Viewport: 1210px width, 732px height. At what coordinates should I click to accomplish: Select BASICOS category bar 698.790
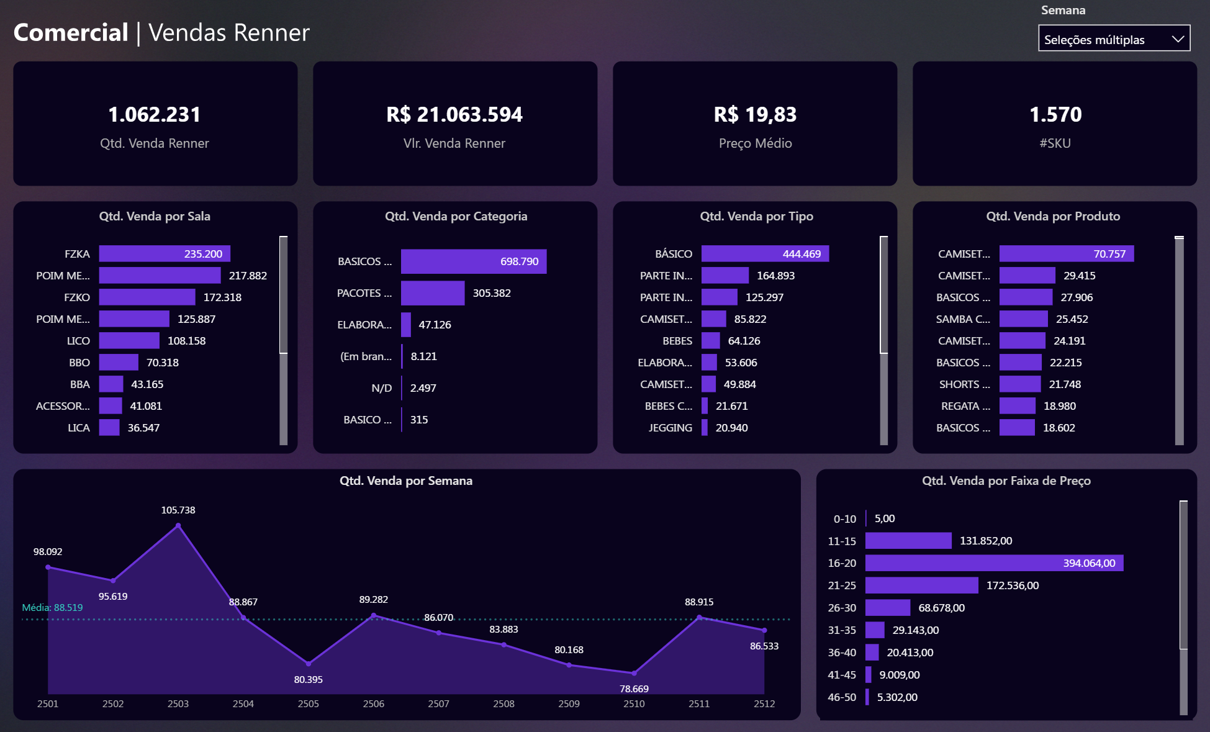click(473, 261)
